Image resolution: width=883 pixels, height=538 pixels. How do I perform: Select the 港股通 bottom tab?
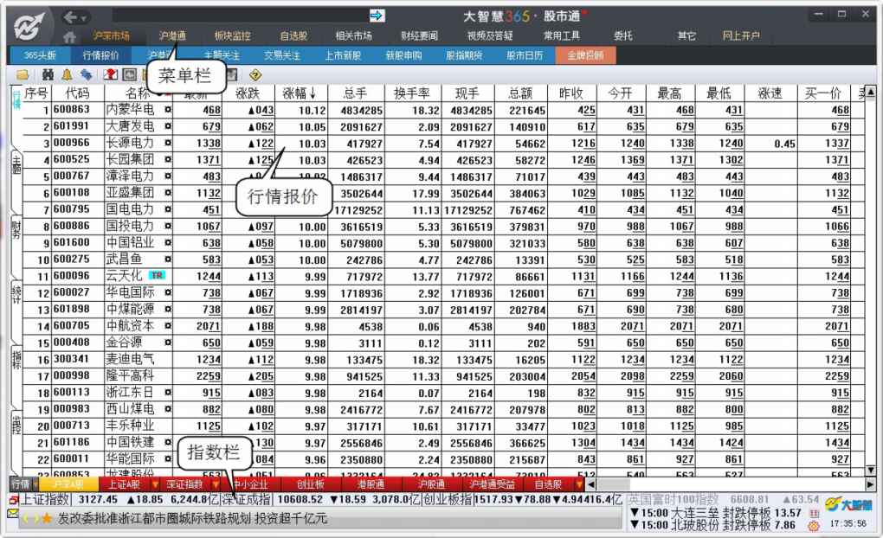point(371,484)
